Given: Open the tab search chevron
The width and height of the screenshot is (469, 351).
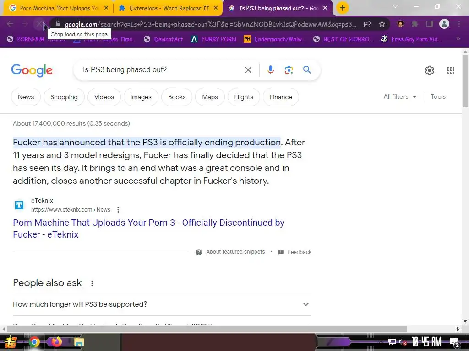Looking at the screenshot, I should pyautogui.click(x=395, y=6).
